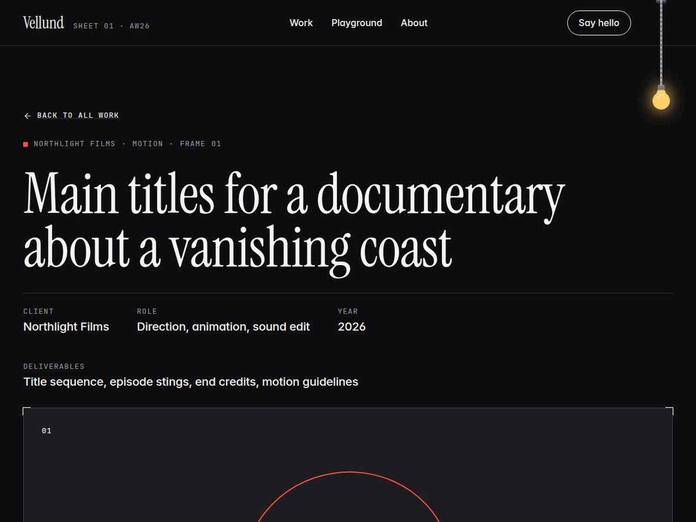Click the red circle artwork in frame 01
This screenshot has height=522, width=696.
[x=349, y=496]
